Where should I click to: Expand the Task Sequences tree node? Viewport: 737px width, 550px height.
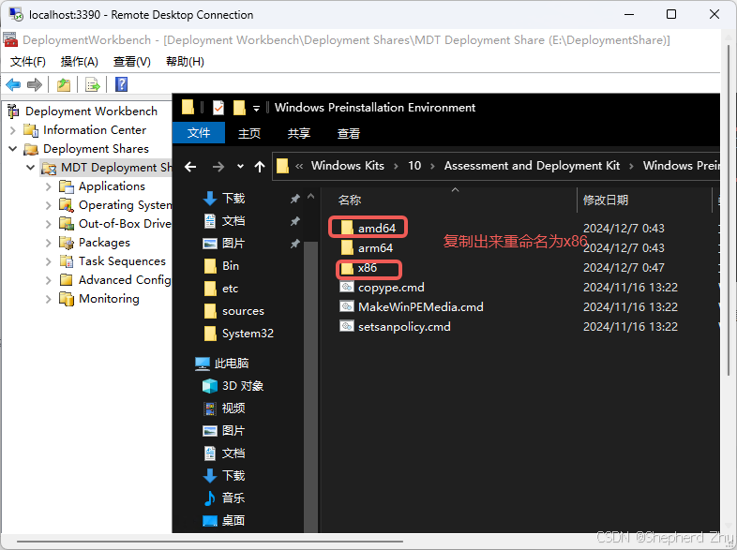click(49, 261)
